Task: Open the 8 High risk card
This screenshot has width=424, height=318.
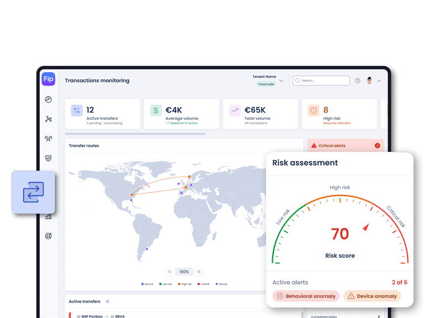Action: click(x=340, y=114)
